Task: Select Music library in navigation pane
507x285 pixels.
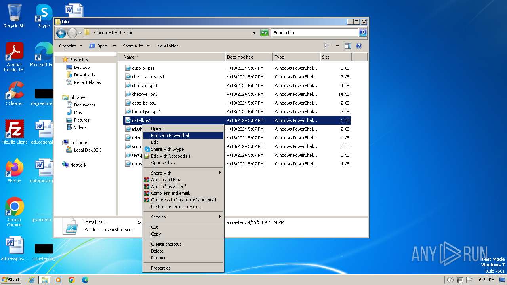Action: pyautogui.click(x=79, y=112)
